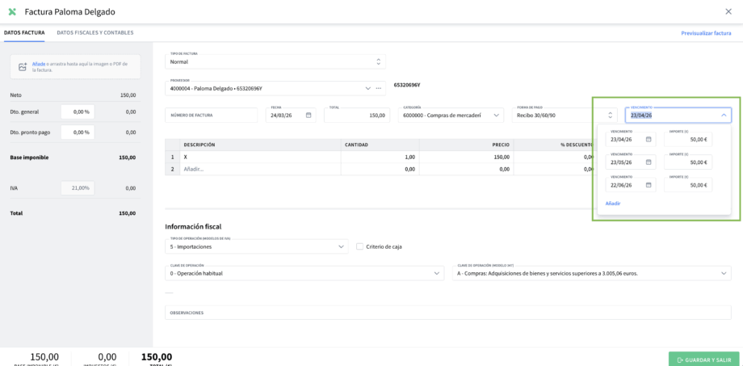Image resolution: width=743 pixels, height=366 pixels.
Task: Open the Clave de operación dropdown
Action: (x=437, y=273)
